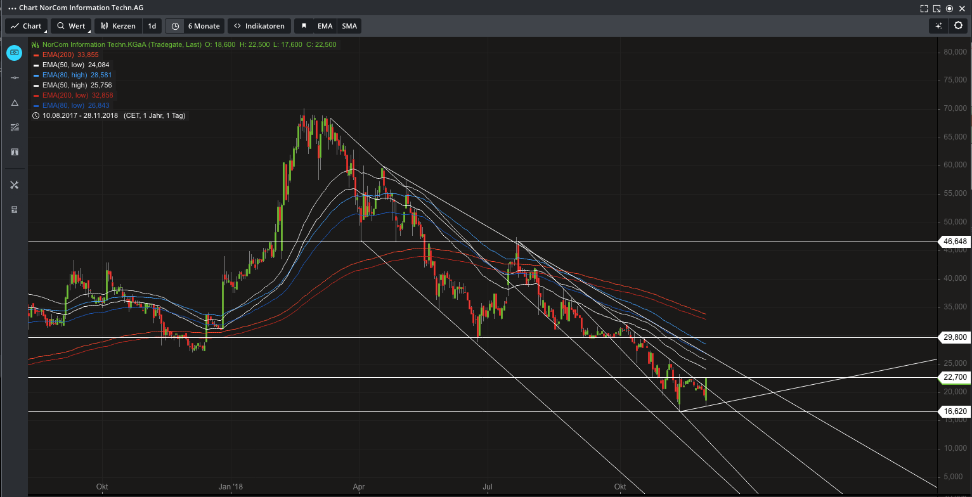Select the EMA(50, low) legend entry
This screenshot has width=972, height=497.
[x=75, y=65]
